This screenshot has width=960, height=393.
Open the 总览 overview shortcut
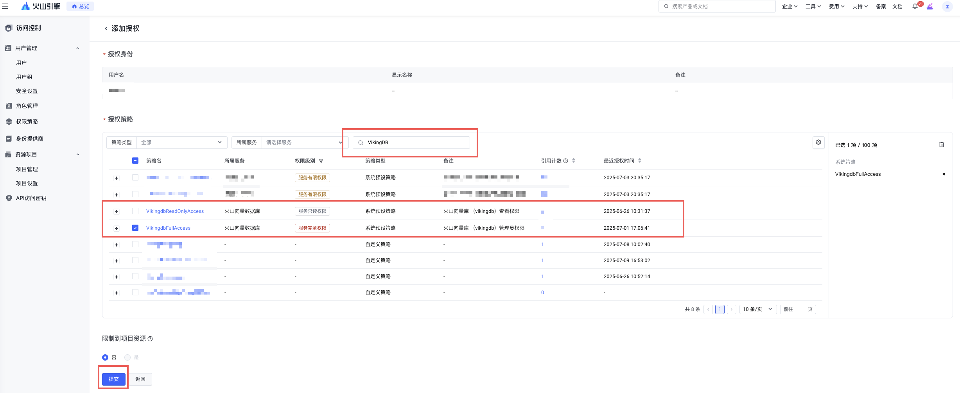[81, 6]
